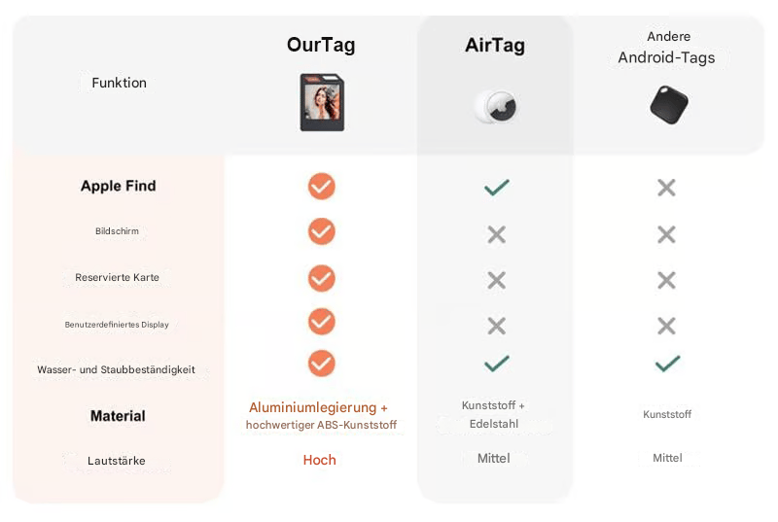Click OurTag's orange checkmark for Apple Find
Viewport: 778px width, 522px height.
321,187
